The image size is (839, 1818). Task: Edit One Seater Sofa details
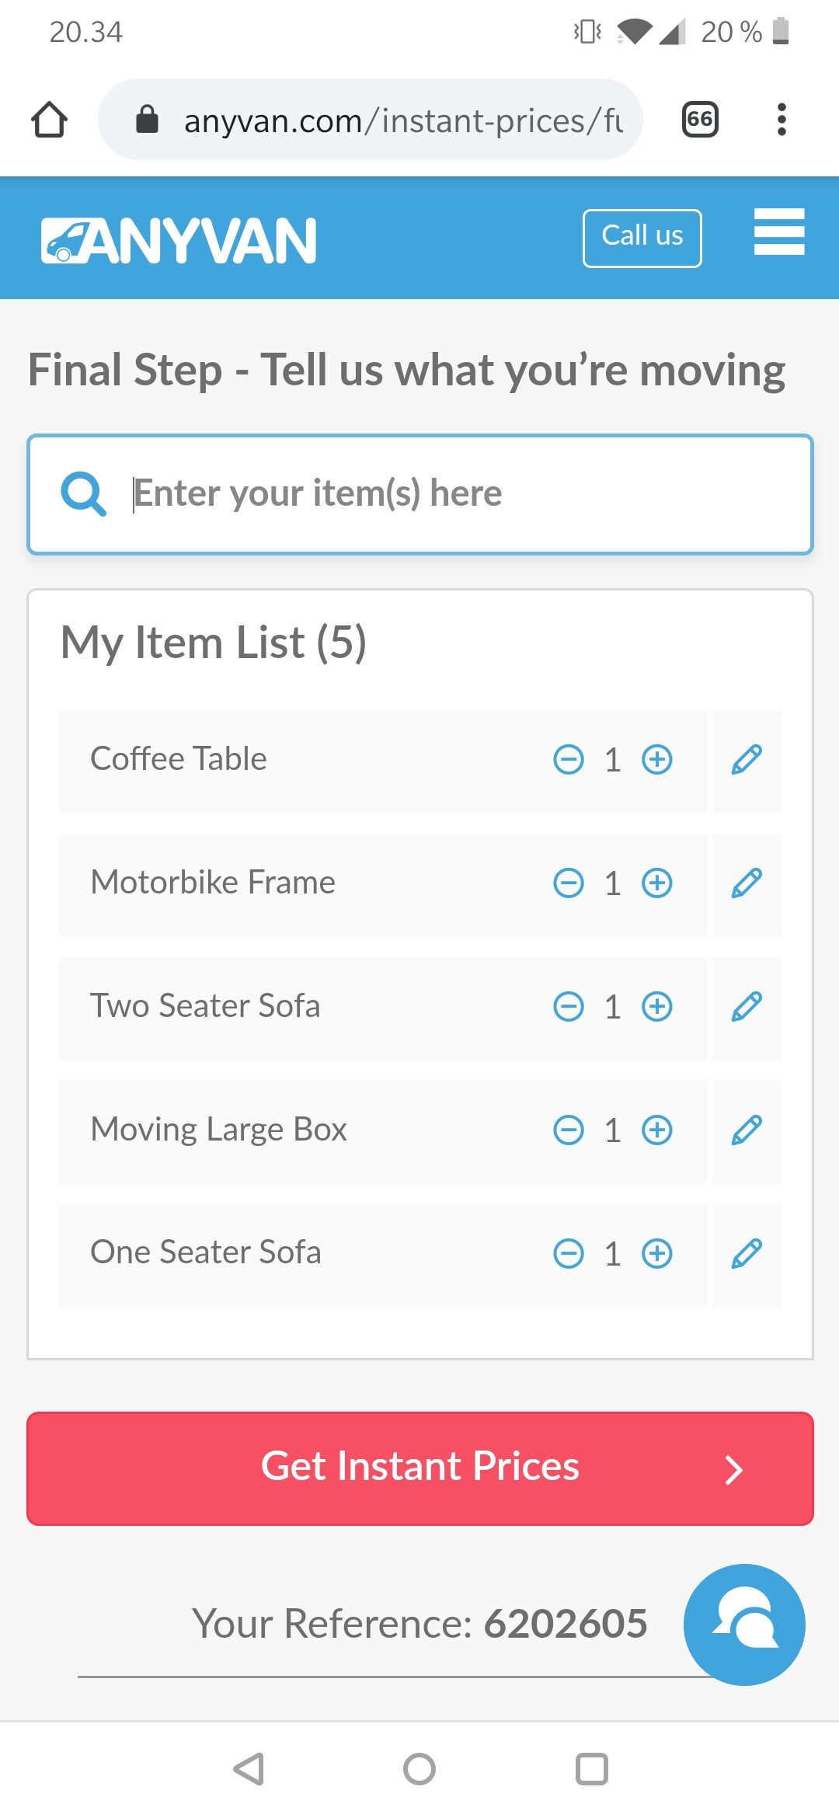pos(747,1254)
